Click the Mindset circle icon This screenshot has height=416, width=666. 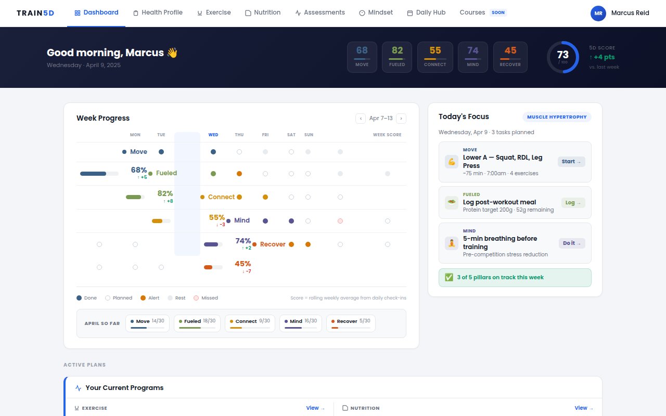click(x=362, y=13)
